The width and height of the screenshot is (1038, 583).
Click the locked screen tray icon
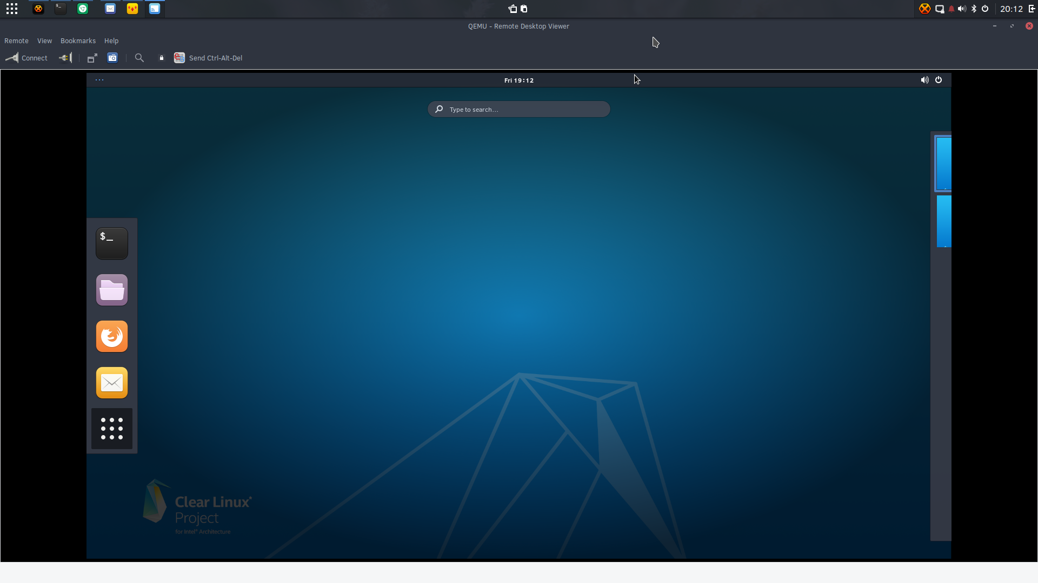tap(940, 9)
